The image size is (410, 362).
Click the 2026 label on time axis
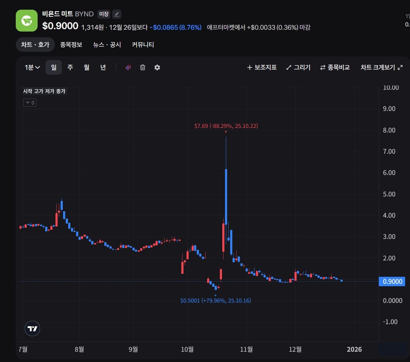(354, 349)
